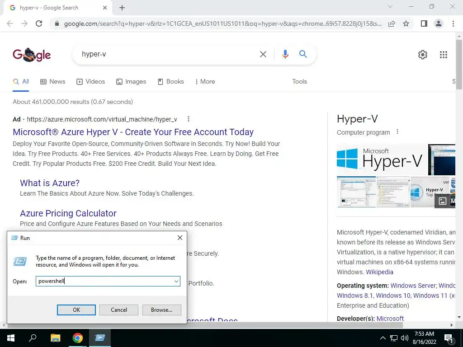Select Run taskbar icon
463x347 pixels.
click(x=100, y=338)
